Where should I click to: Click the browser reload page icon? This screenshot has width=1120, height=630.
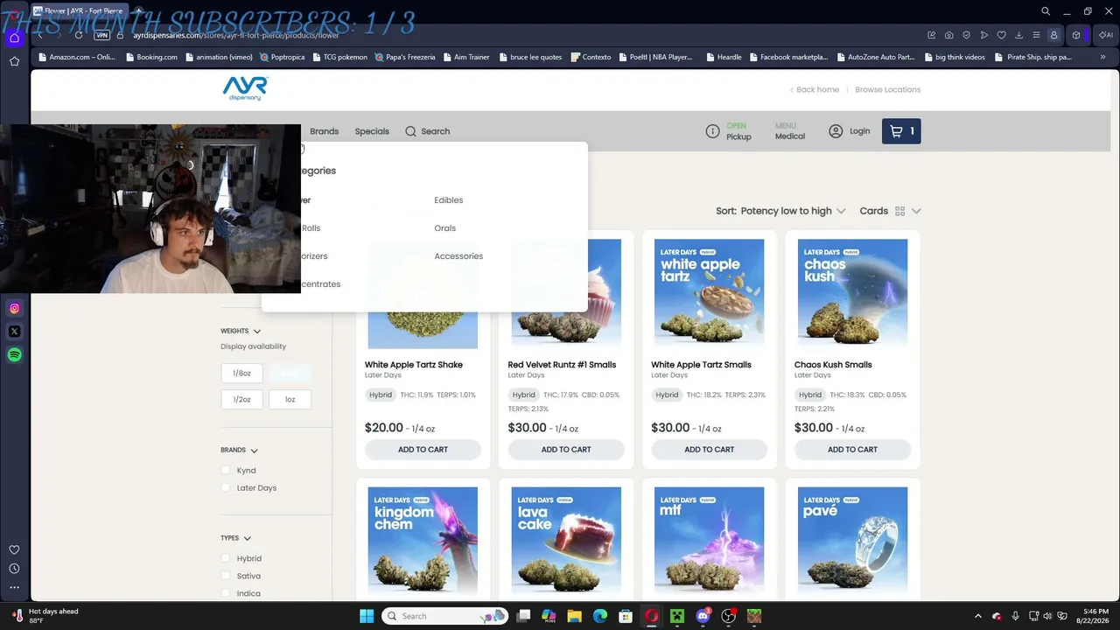(x=79, y=35)
